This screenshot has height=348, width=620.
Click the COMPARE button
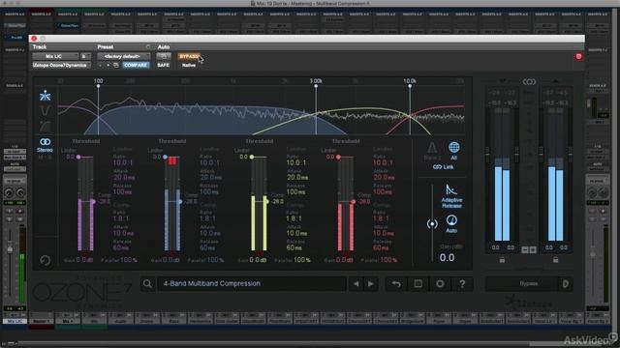tap(136, 65)
